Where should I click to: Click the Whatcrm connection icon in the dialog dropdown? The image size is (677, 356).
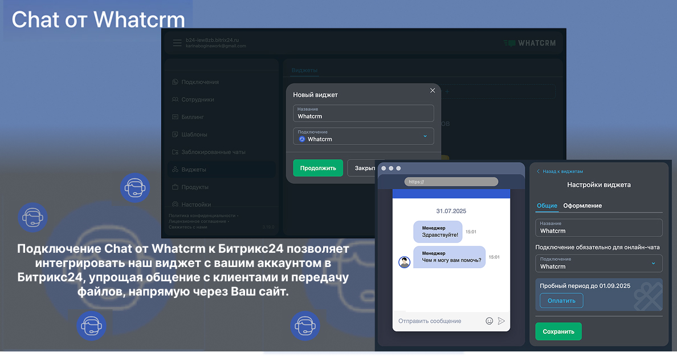coord(302,139)
